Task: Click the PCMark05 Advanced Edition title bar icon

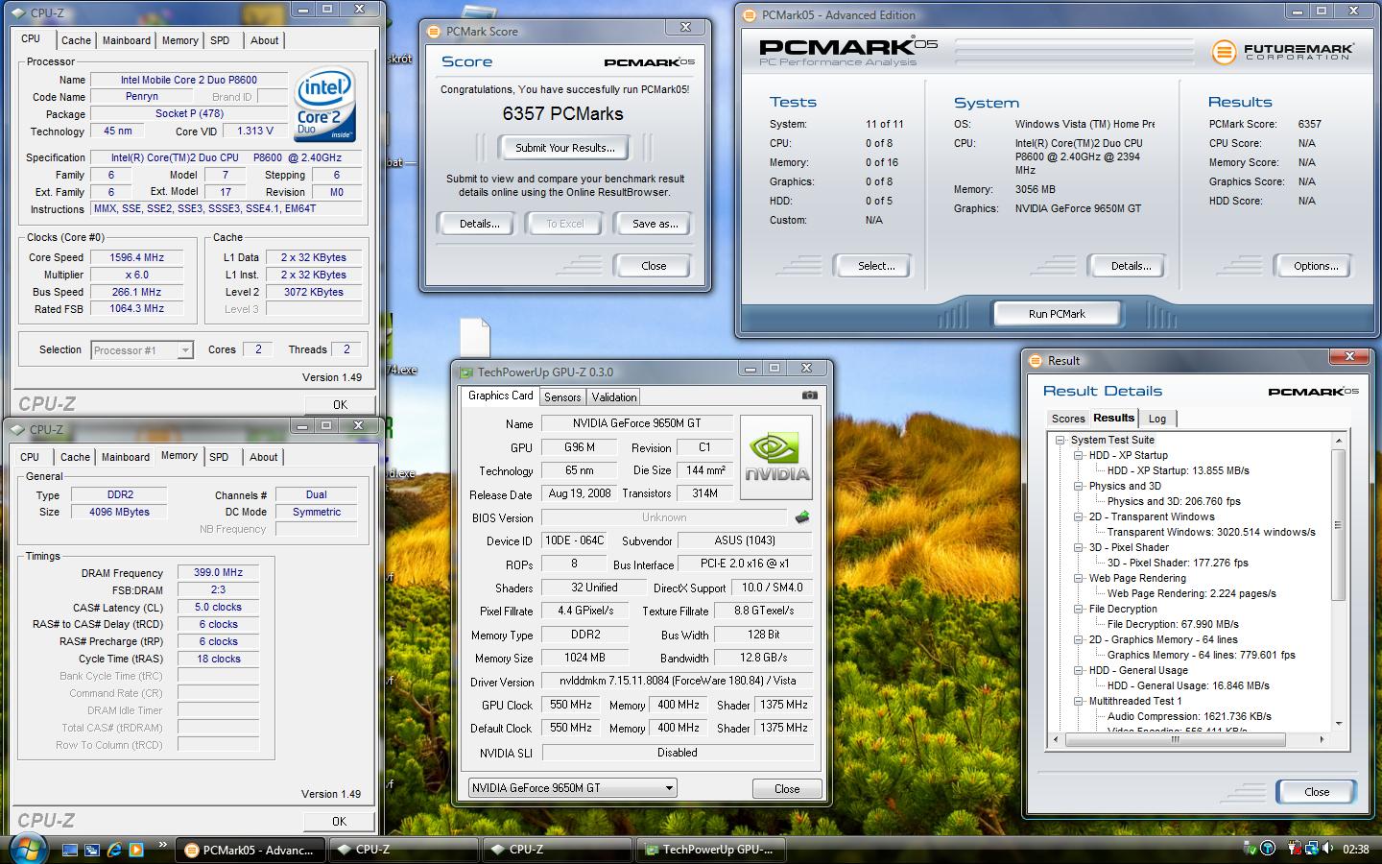Action: click(749, 14)
